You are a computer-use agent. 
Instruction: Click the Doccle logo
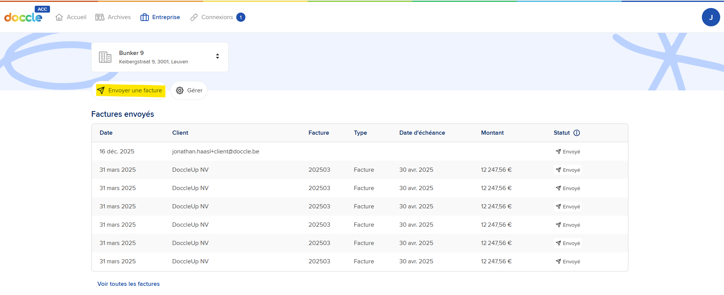pos(23,17)
